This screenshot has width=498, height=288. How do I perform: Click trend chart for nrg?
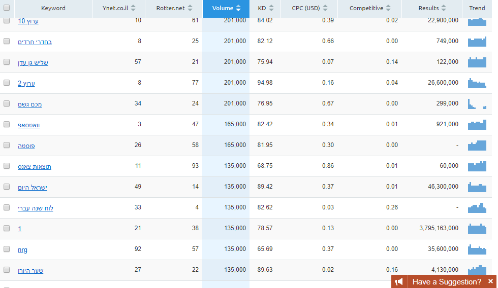pos(477,249)
